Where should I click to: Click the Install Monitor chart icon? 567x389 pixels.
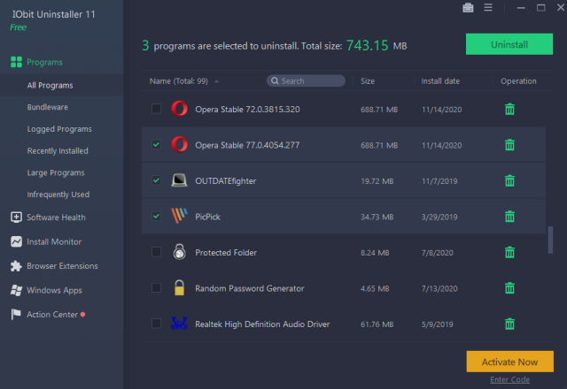pyautogui.click(x=16, y=241)
